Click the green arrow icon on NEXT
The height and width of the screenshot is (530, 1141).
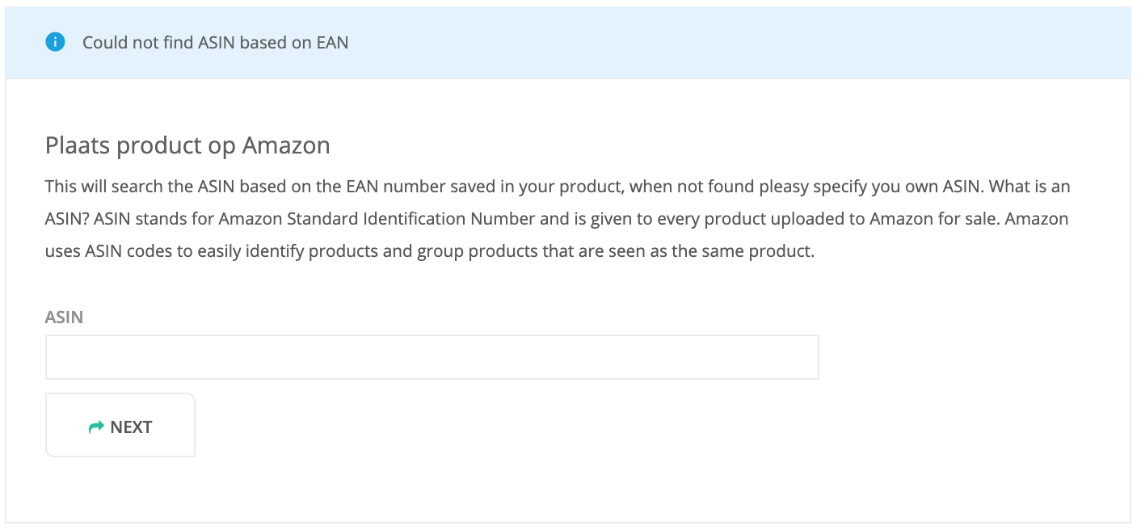(x=96, y=427)
